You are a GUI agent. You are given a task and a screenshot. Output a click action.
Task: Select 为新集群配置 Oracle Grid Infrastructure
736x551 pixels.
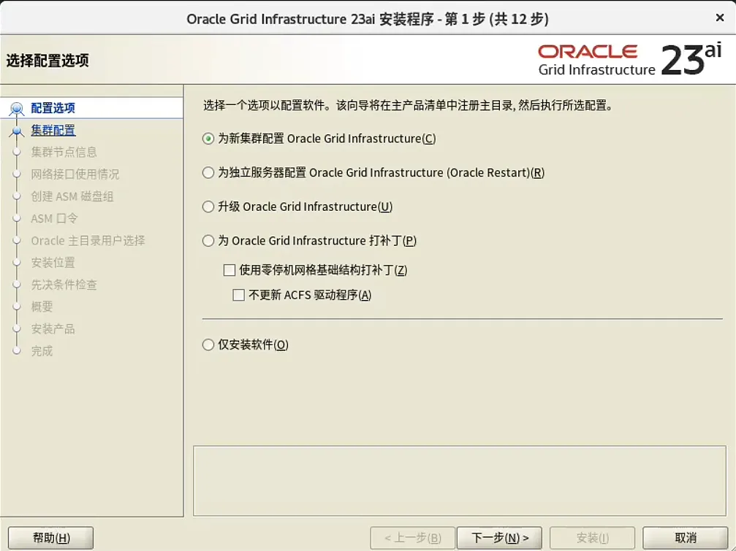(x=207, y=139)
